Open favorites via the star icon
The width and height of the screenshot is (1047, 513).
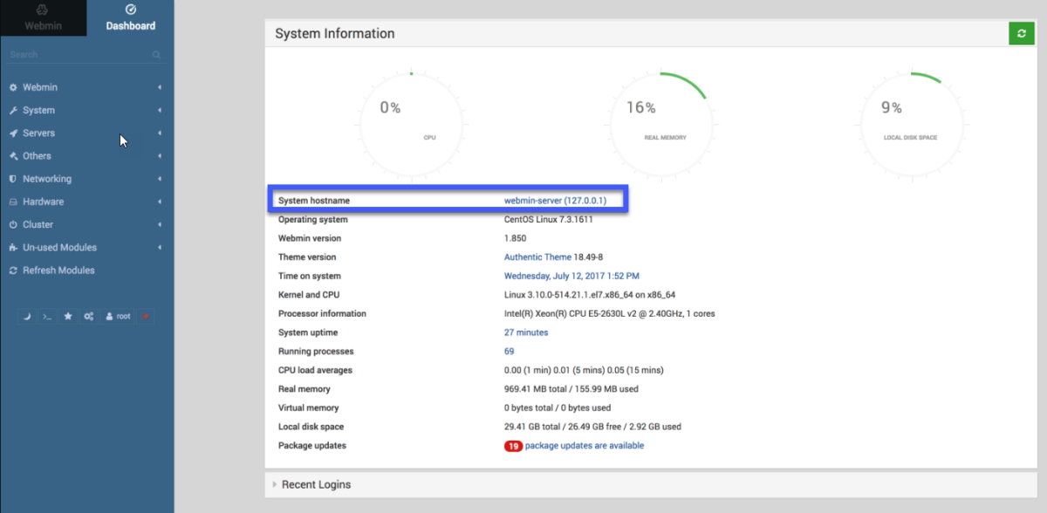tap(68, 316)
